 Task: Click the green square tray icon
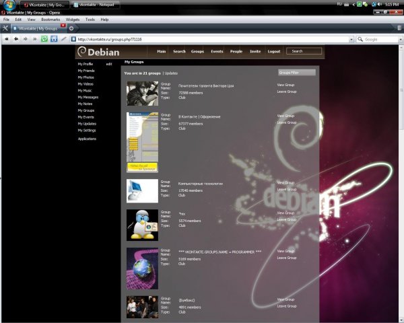tap(360, 5)
